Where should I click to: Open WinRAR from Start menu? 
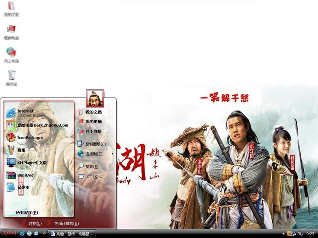20,175
